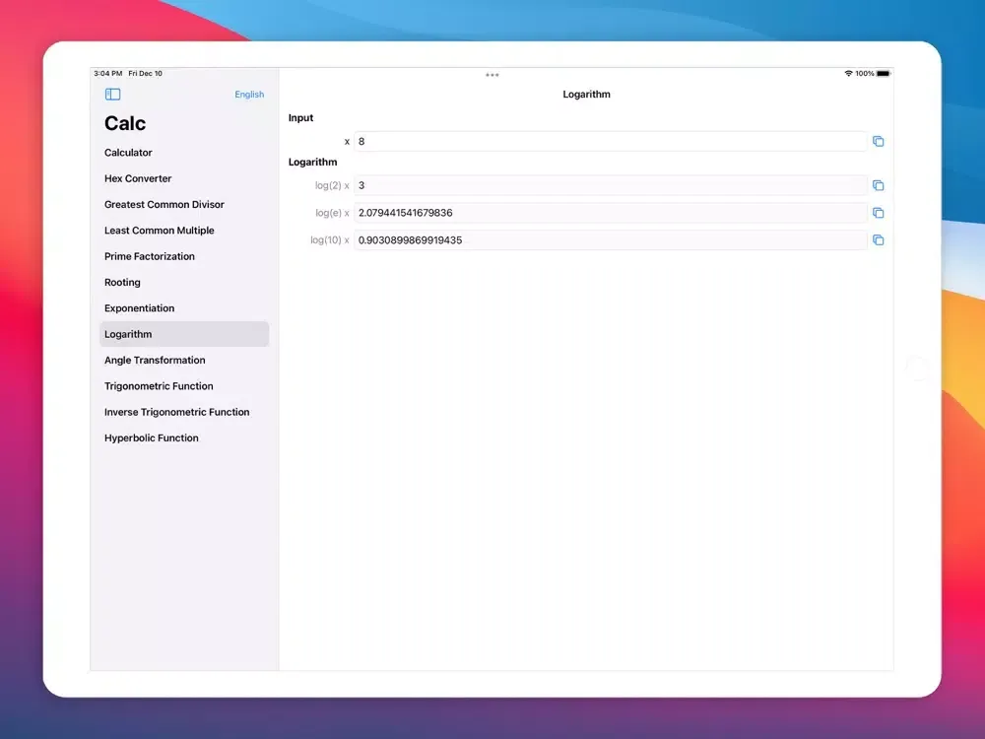Open Trigonometric Function
Screen dimensions: 985x739
click(x=184, y=386)
